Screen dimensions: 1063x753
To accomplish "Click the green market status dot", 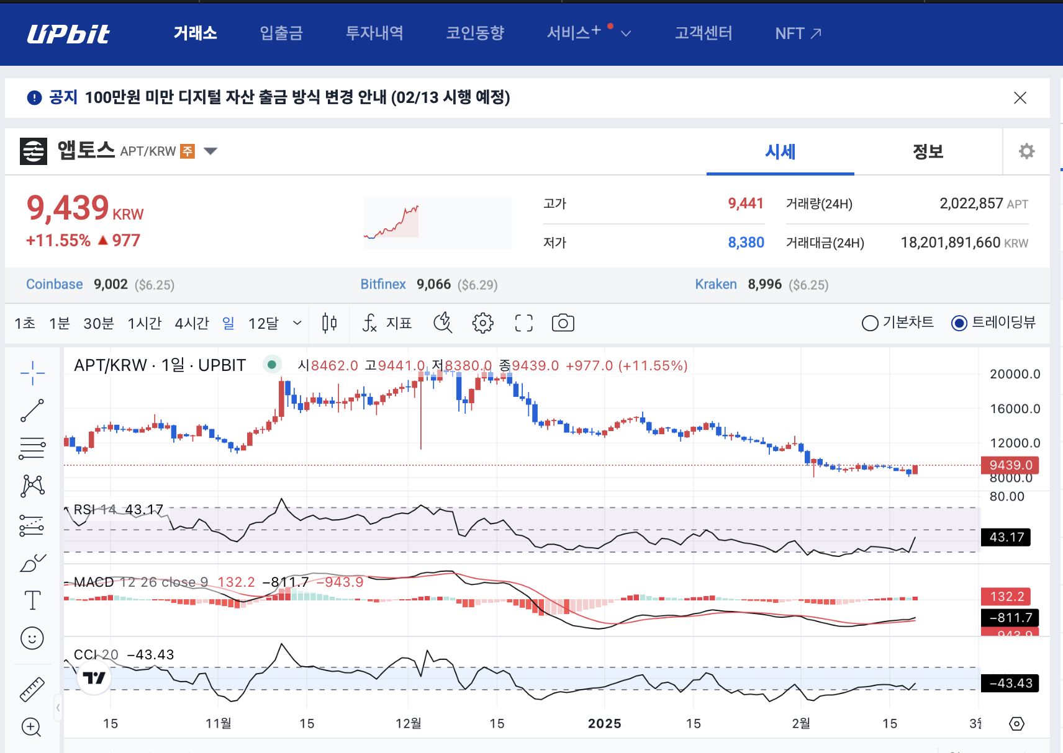I will (271, 365).
